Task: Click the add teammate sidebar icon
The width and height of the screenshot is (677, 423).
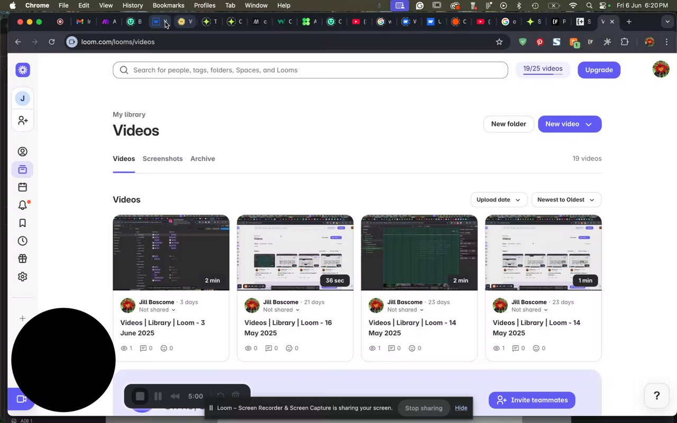Action: pos(22,121)
